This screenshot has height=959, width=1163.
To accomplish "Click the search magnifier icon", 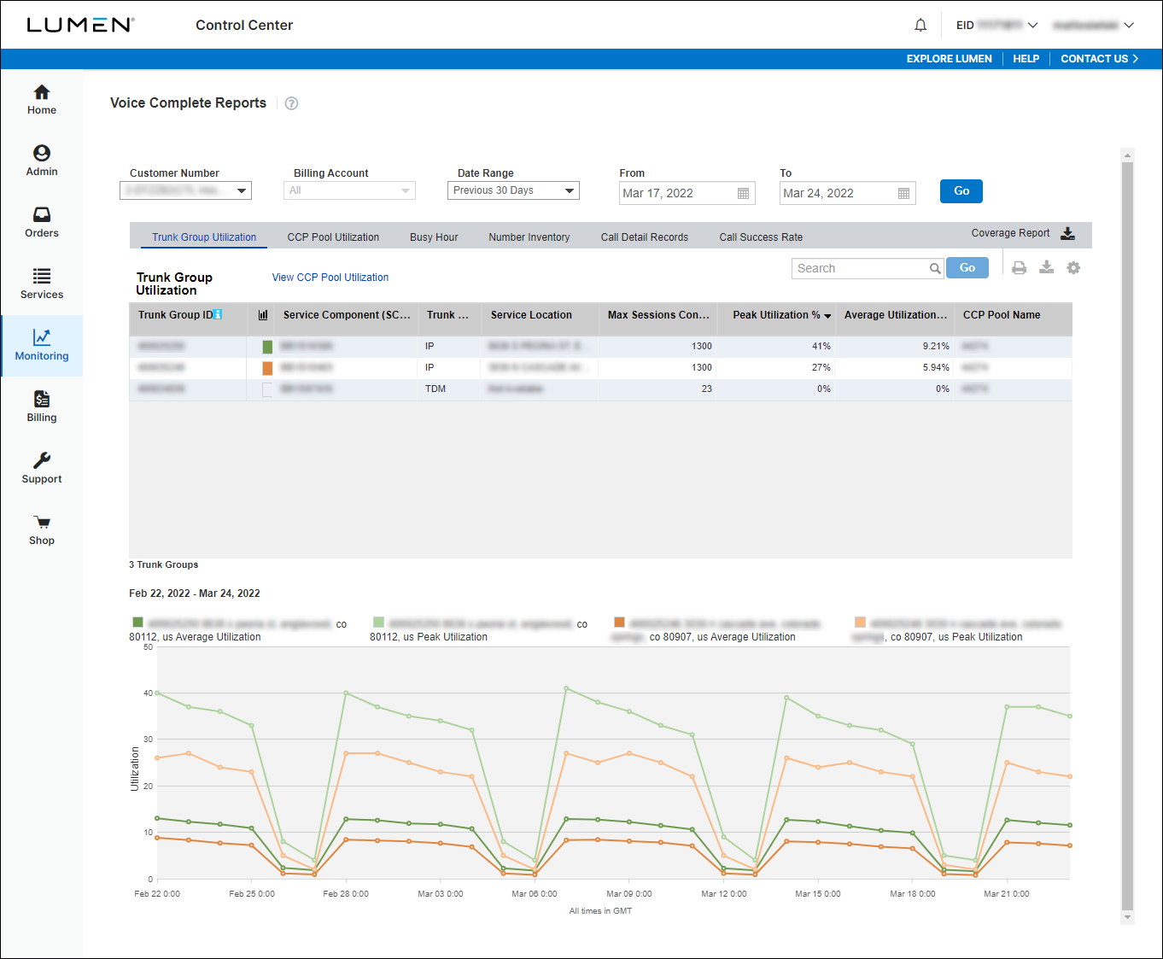I will [935, 269].
